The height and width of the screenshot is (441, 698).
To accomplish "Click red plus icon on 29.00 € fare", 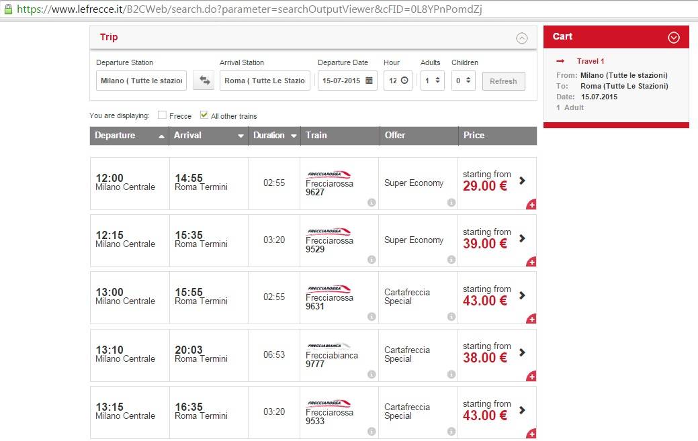I will click(531, 205).
